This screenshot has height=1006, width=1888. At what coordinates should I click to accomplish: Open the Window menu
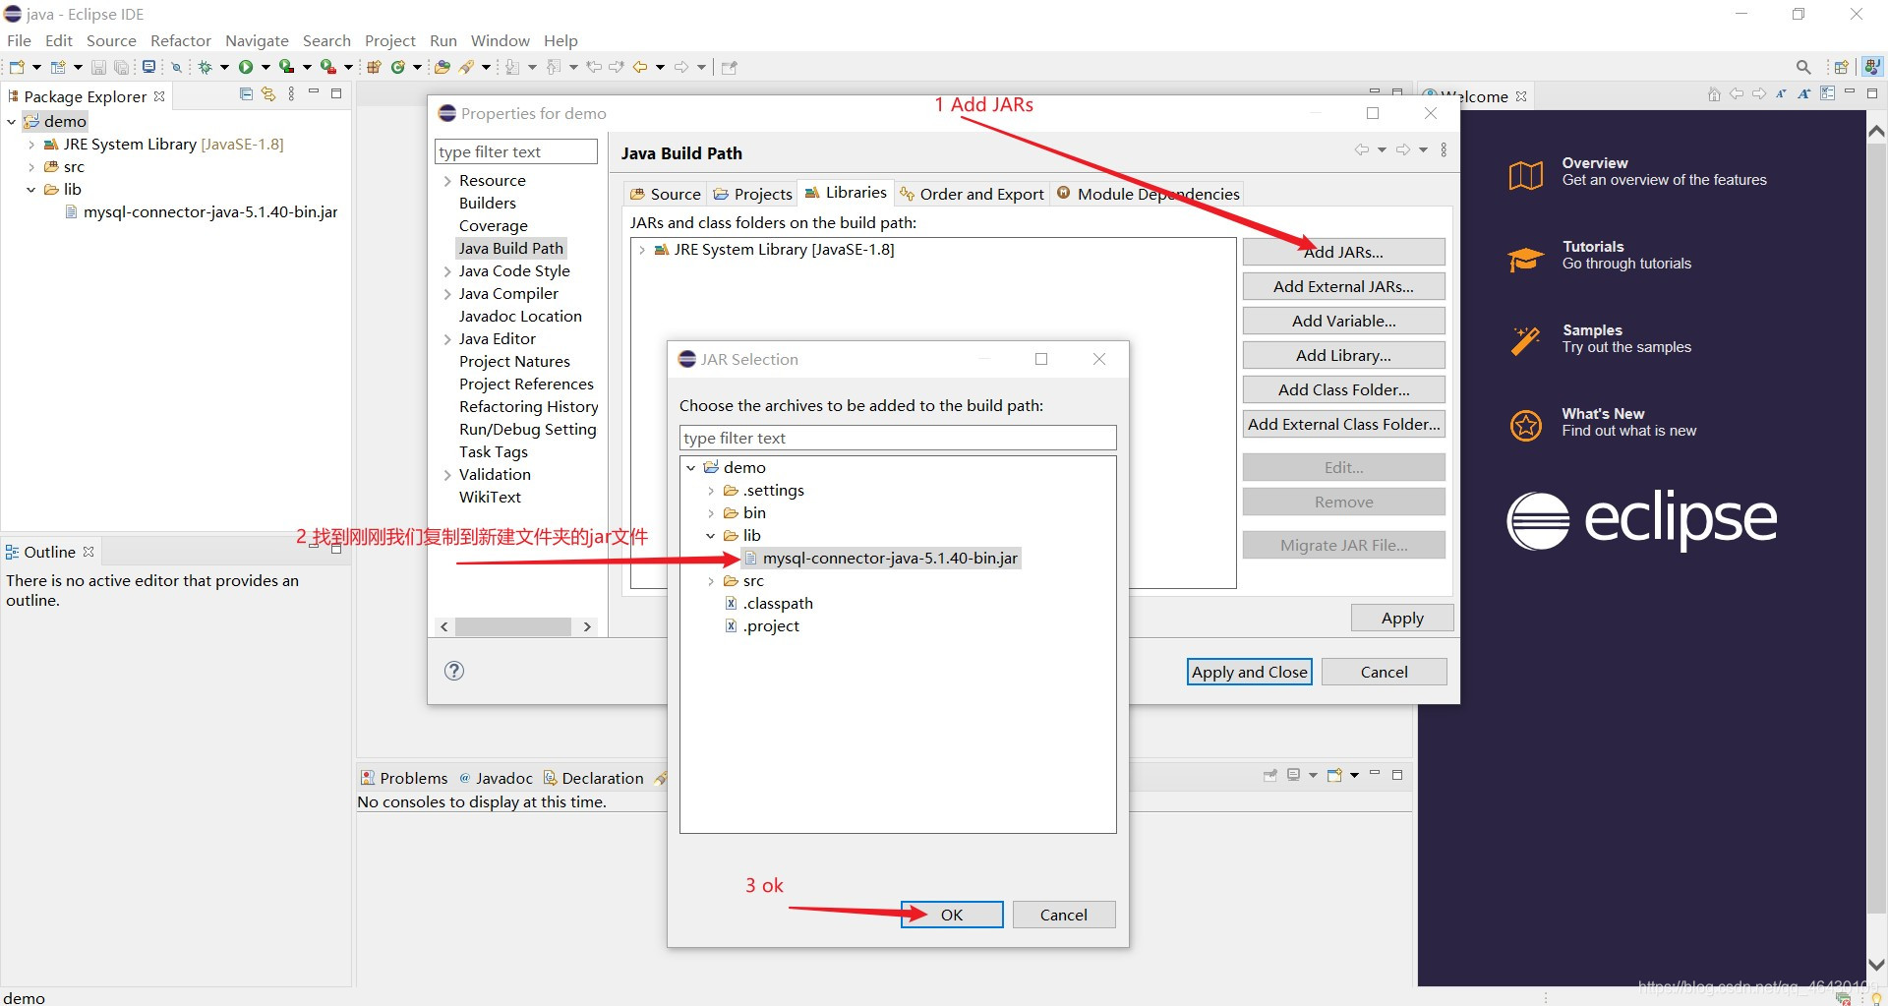[x=501, y=40]
